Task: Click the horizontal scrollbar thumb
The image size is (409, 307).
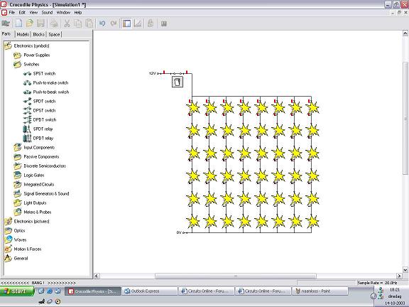Action: click(236, 276)
